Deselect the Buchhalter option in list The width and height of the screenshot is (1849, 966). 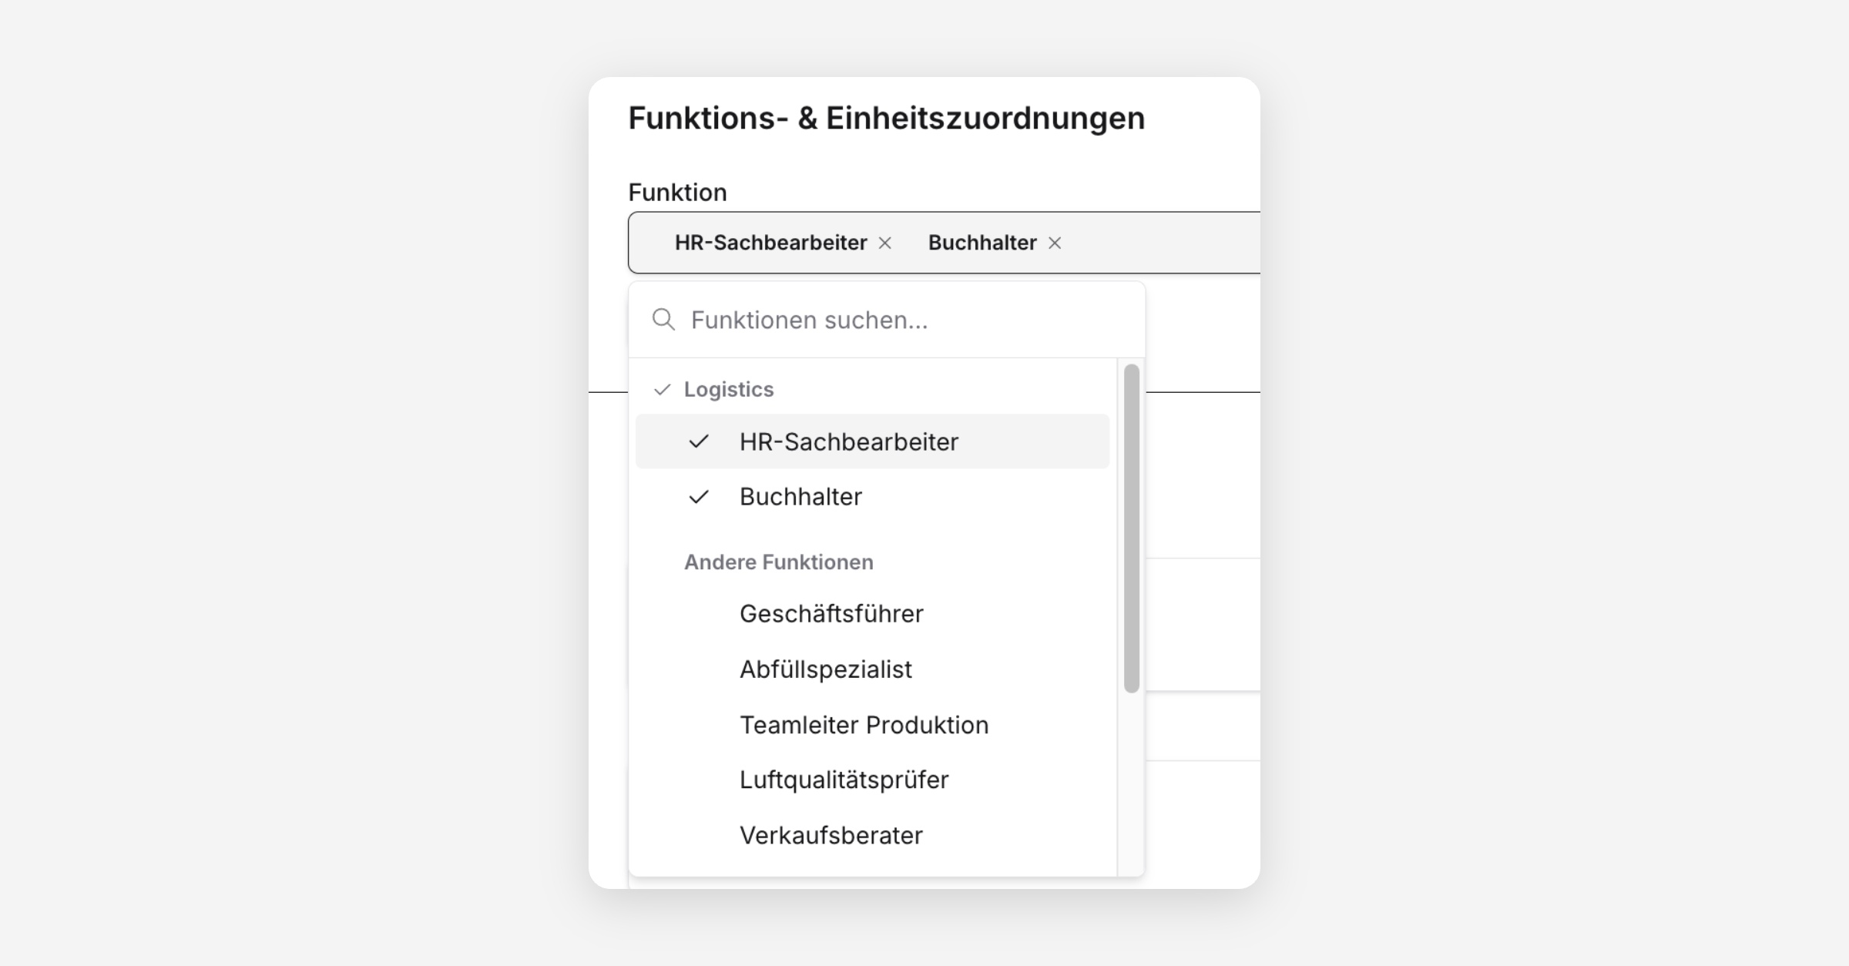click(872, 497)
